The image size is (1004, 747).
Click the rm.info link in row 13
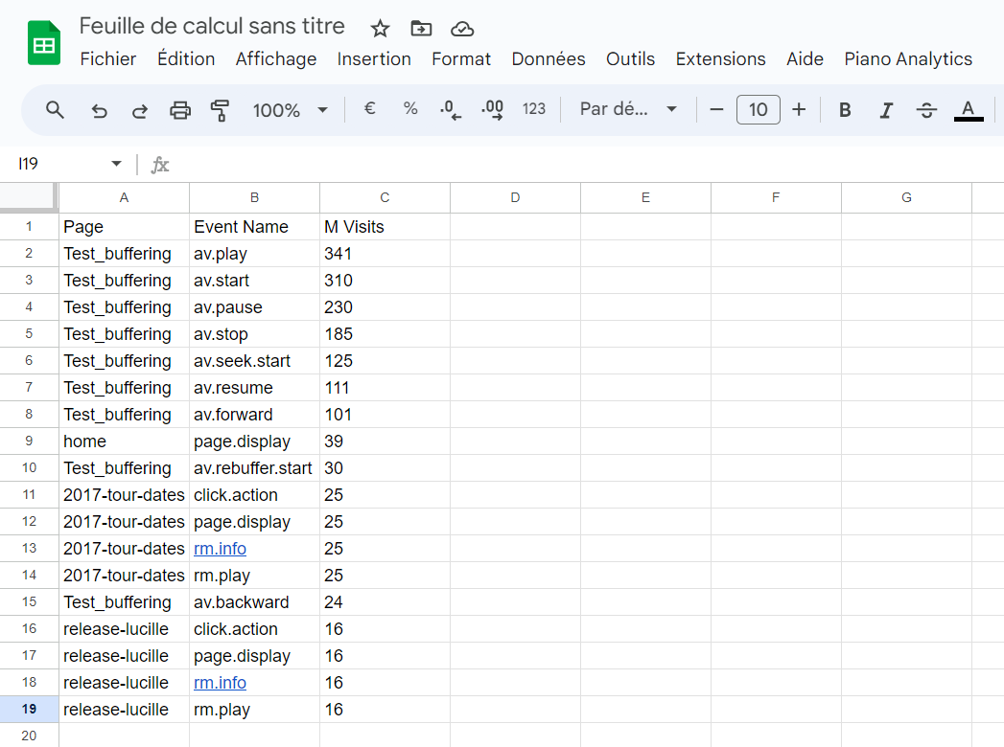coord(220,549)
